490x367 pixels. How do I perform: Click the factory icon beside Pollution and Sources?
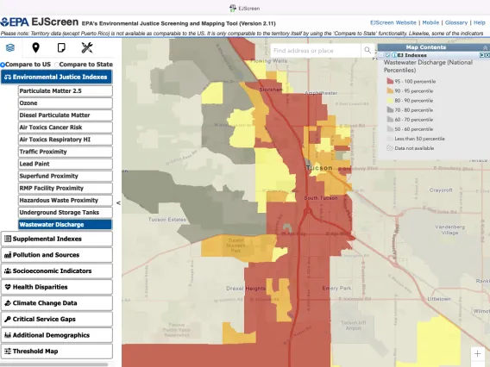8,255
